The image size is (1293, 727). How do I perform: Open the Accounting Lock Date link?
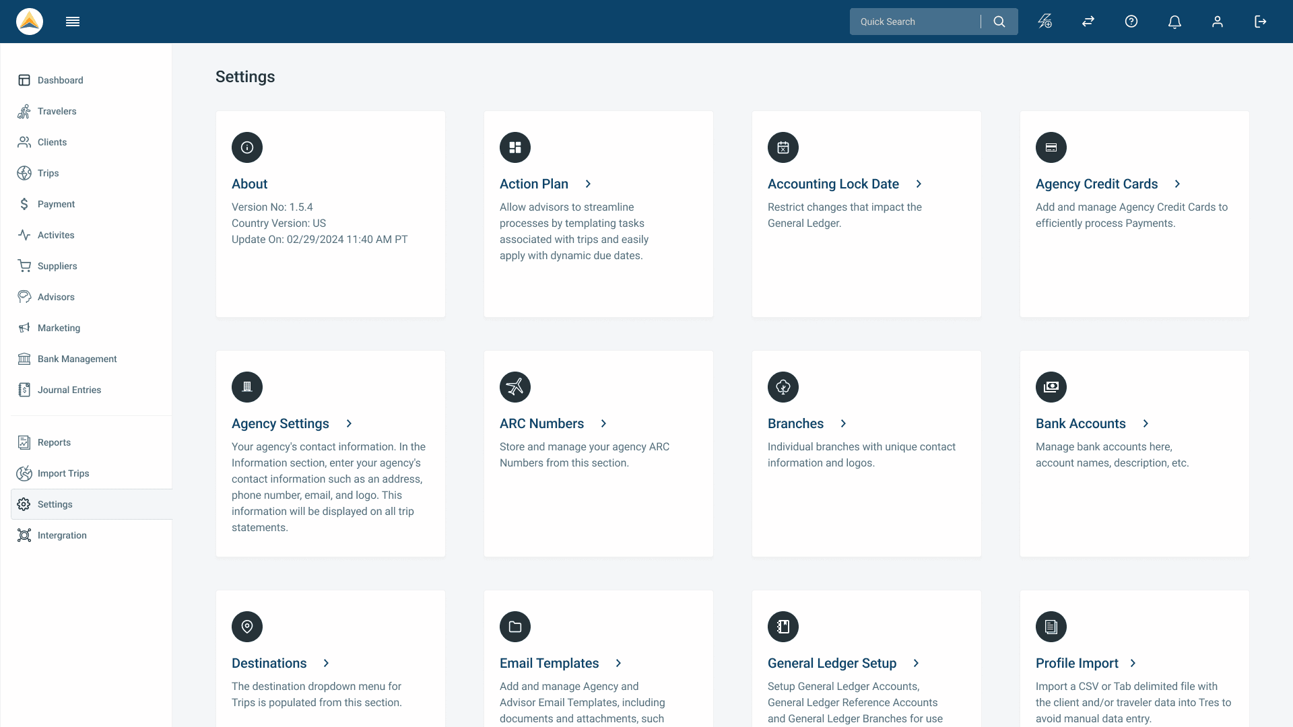(833, 184)
